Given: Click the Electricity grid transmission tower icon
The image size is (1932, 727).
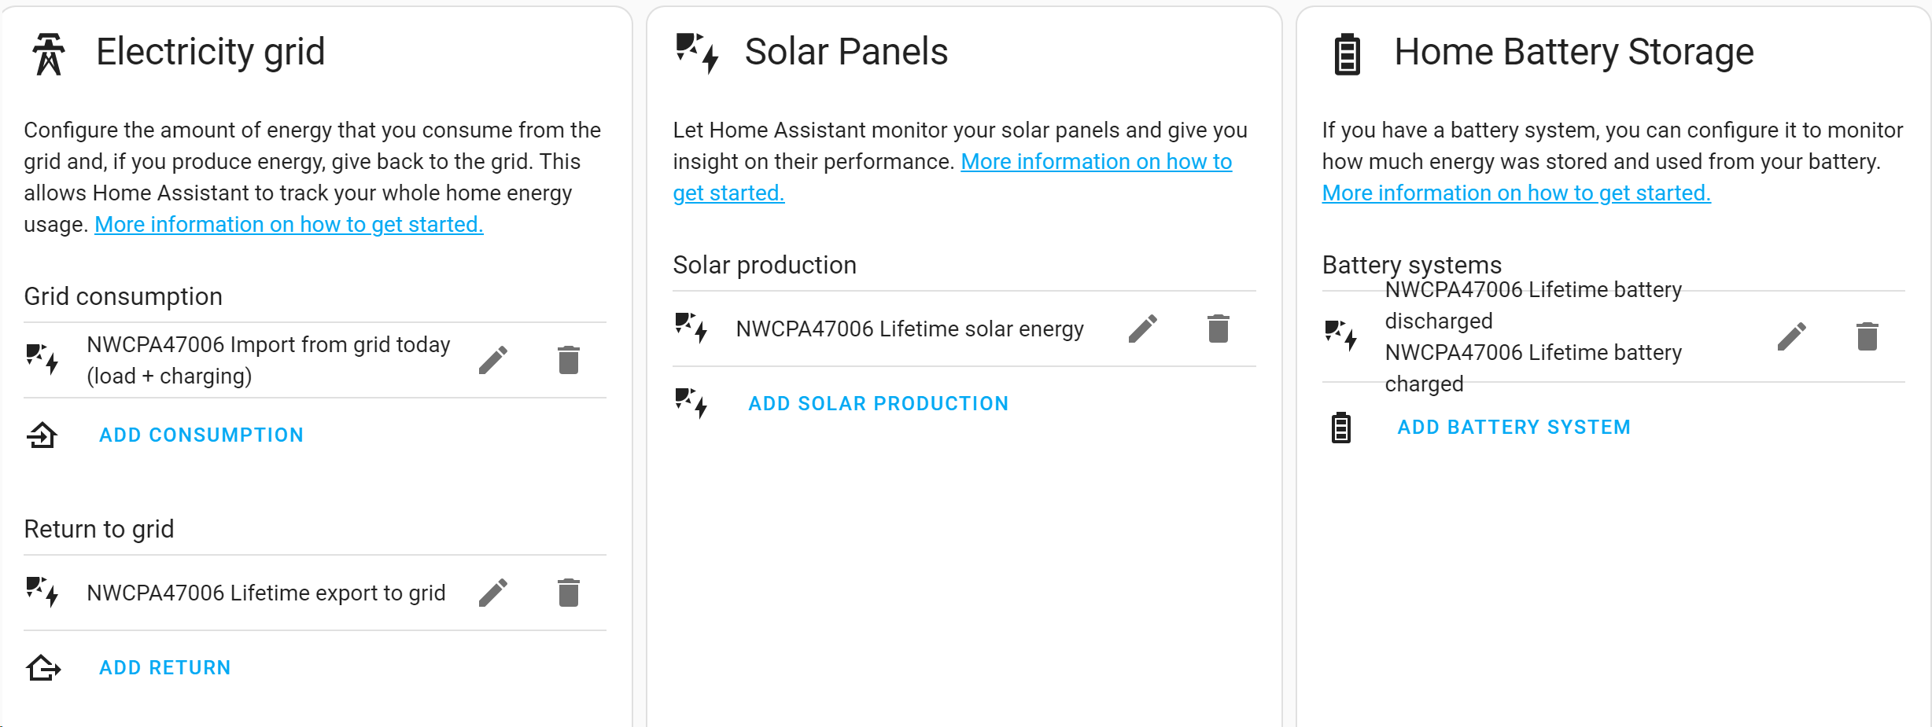Looking at the screenshot, I should pyautogui.click(x=49, y=53).
